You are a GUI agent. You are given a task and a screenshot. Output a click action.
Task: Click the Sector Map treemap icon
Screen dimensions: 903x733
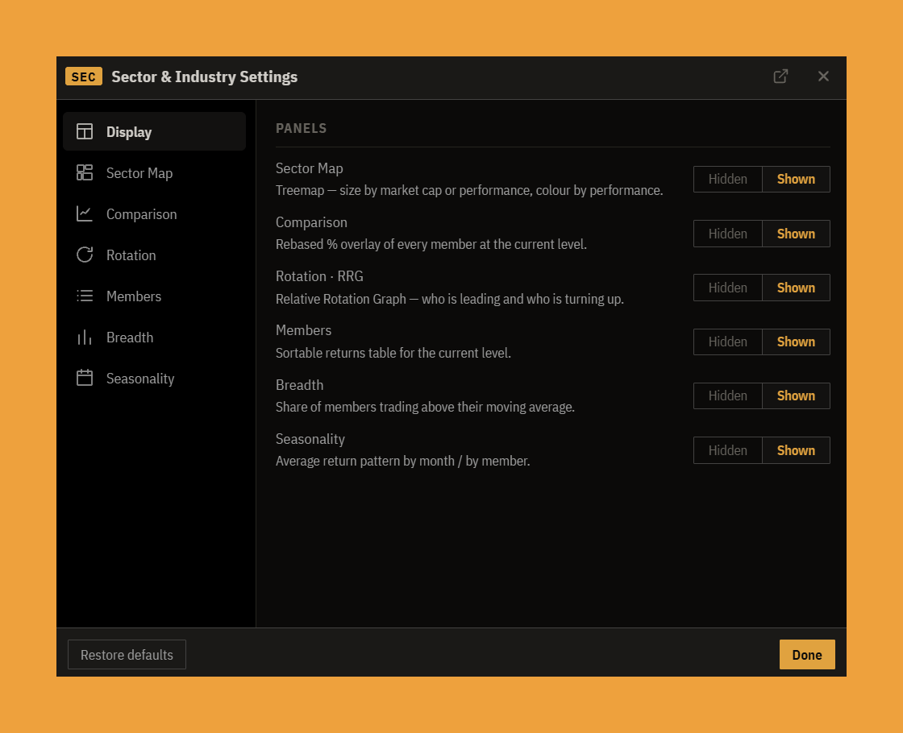coord(85,172)
